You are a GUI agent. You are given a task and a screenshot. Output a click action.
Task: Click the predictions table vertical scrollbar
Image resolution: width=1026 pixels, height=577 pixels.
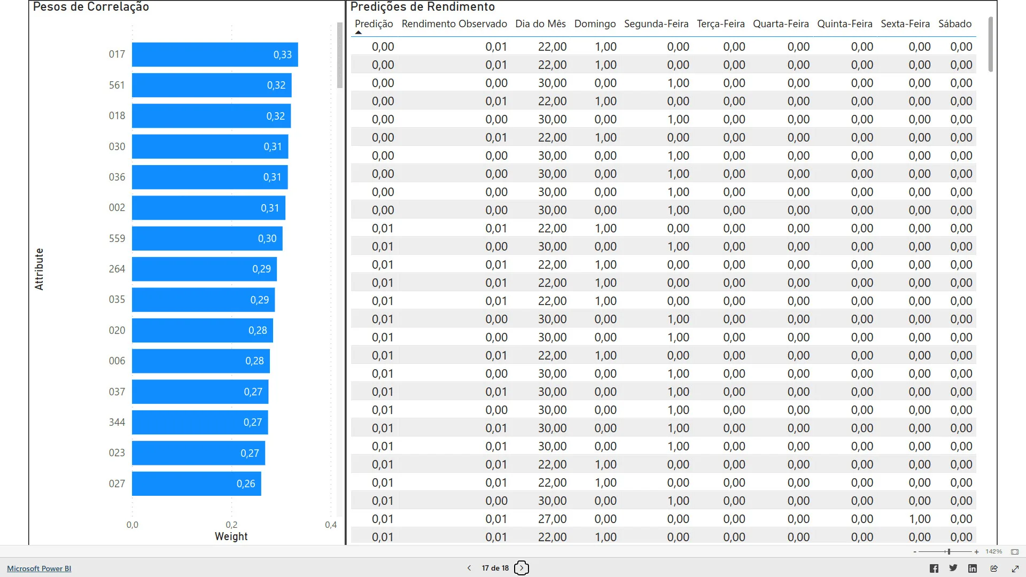[x=990, y=45]
